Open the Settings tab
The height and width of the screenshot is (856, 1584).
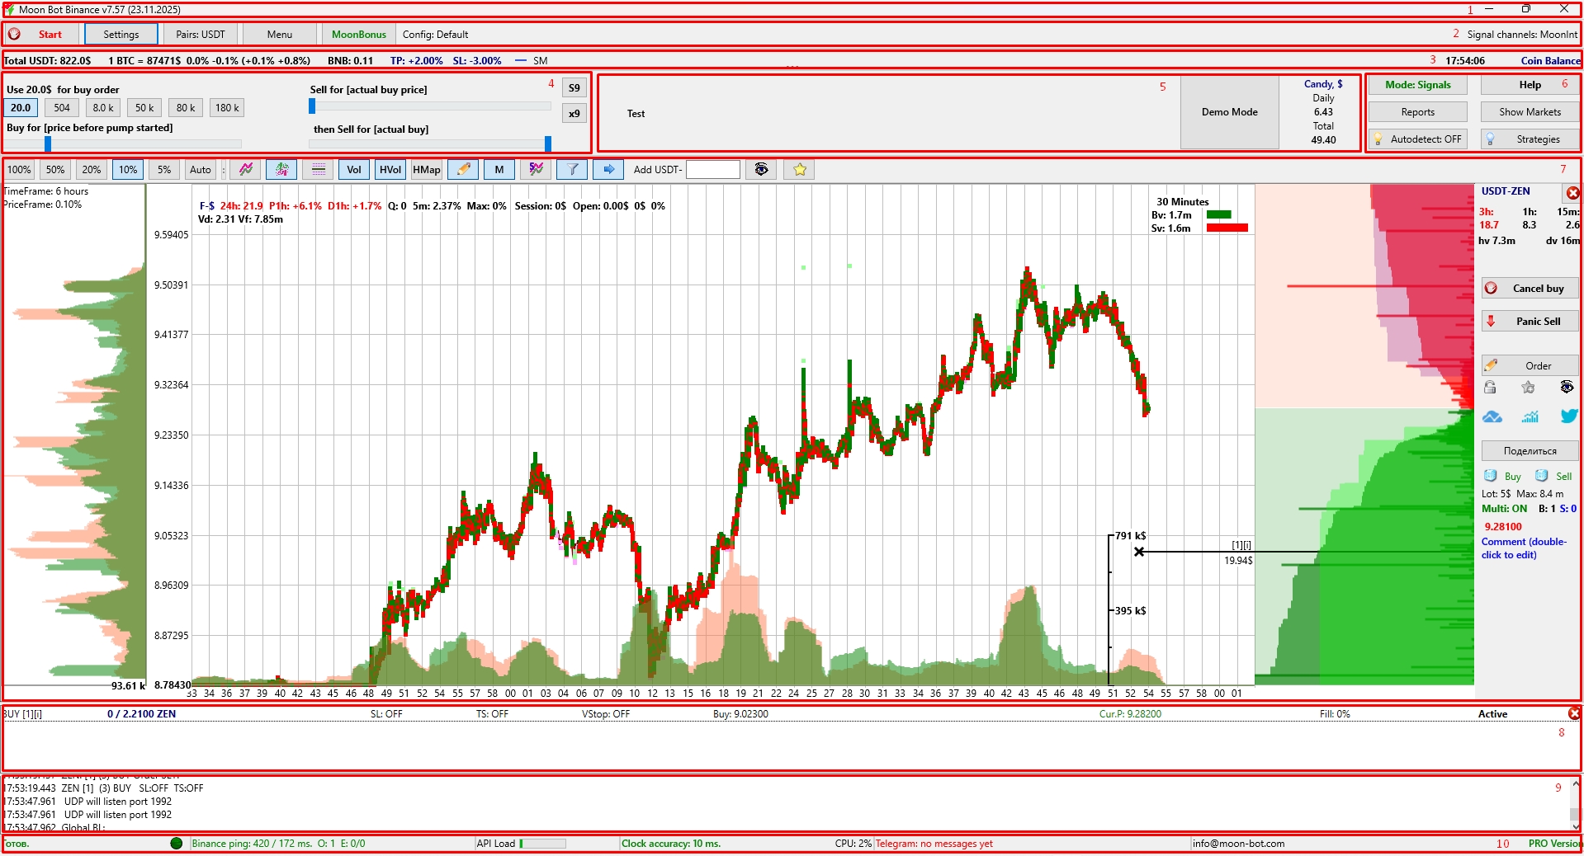tap(121, 35)
